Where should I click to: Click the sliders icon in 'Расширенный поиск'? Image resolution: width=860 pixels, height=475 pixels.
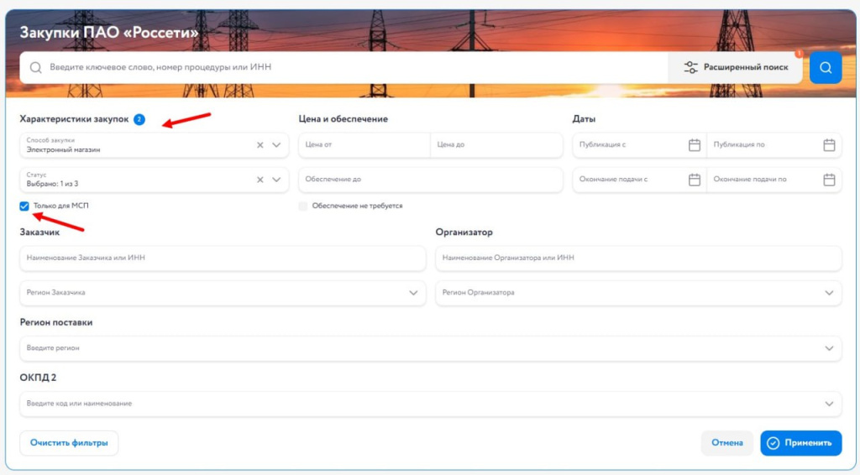[690, 67]
